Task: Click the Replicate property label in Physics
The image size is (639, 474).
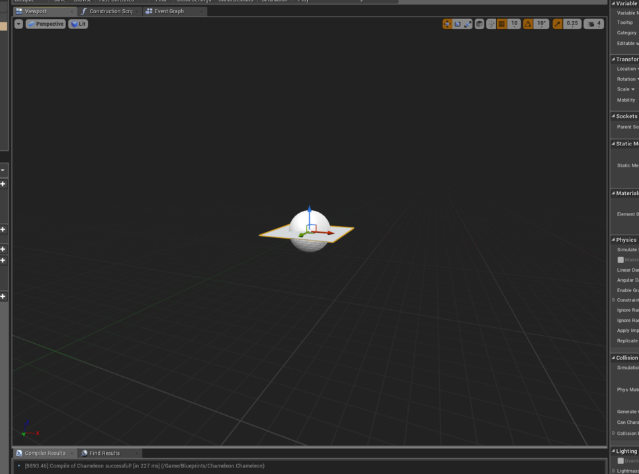Action: tap(627, 341)
